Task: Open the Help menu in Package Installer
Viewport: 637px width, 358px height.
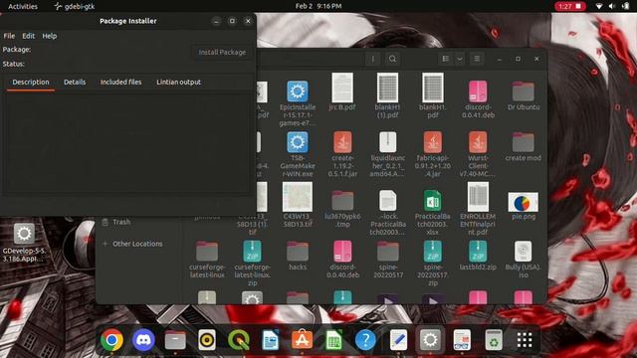Action: tap(50, 36)
